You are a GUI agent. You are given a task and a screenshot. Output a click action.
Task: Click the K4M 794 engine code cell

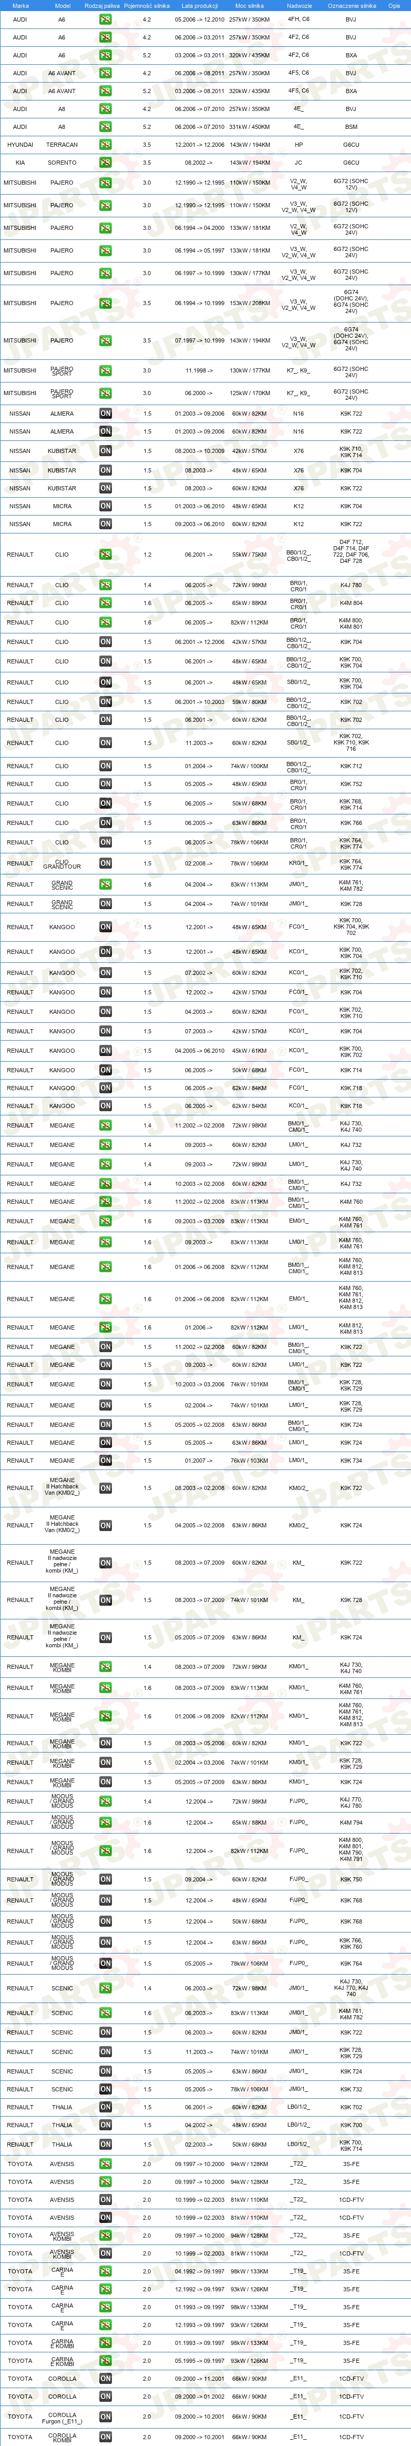[x=351, y=1822]
